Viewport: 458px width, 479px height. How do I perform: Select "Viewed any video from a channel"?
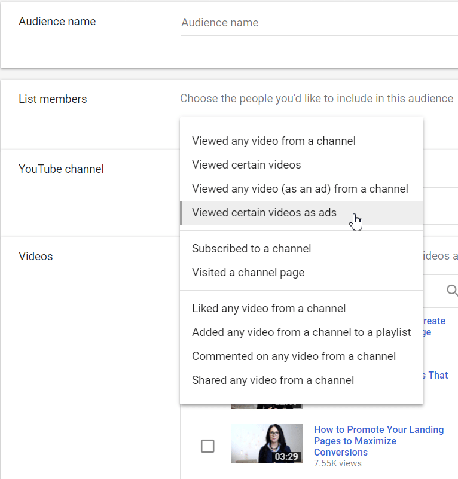pyautogui.click(x=273, y=141)
